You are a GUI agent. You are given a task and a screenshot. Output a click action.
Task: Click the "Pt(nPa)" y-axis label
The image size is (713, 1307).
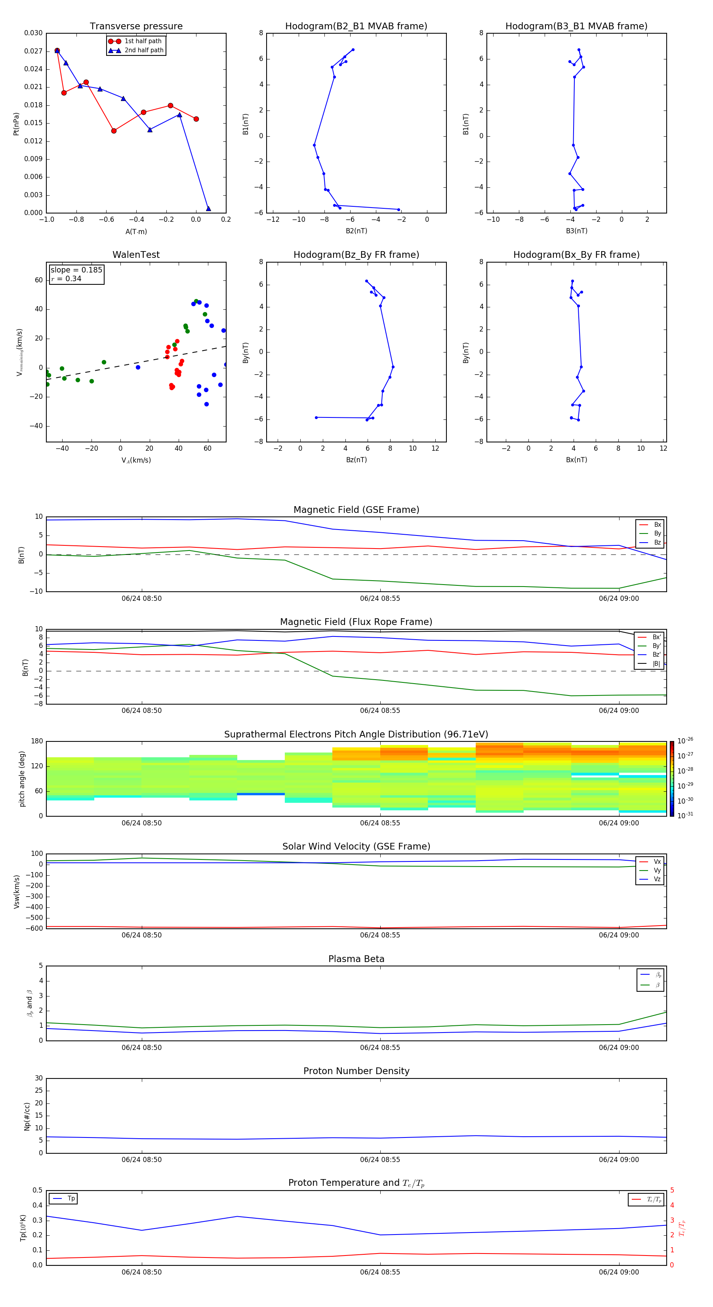pos(16,124)
